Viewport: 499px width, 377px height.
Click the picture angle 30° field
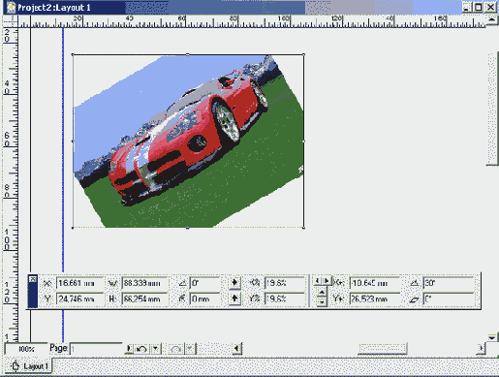click(449, 283)
